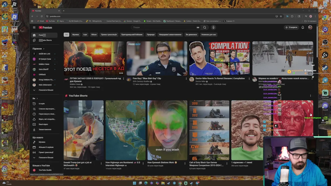Open options for Highways Are Numbered short

point(143,163)
